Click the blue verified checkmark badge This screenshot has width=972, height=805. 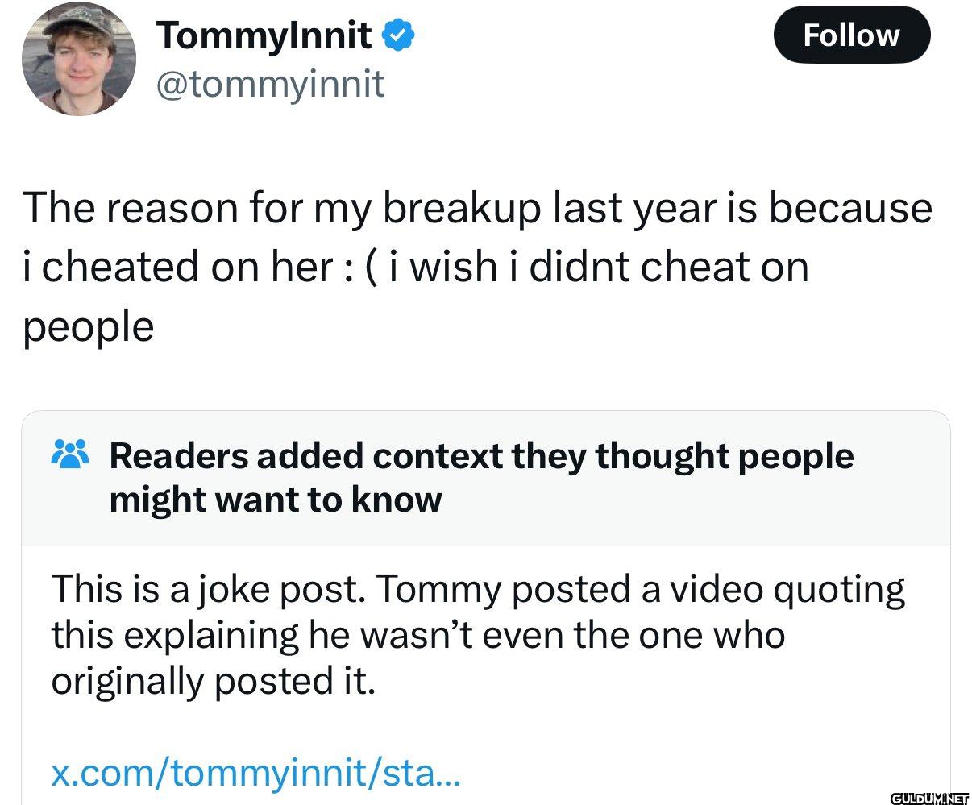(398, 35)
